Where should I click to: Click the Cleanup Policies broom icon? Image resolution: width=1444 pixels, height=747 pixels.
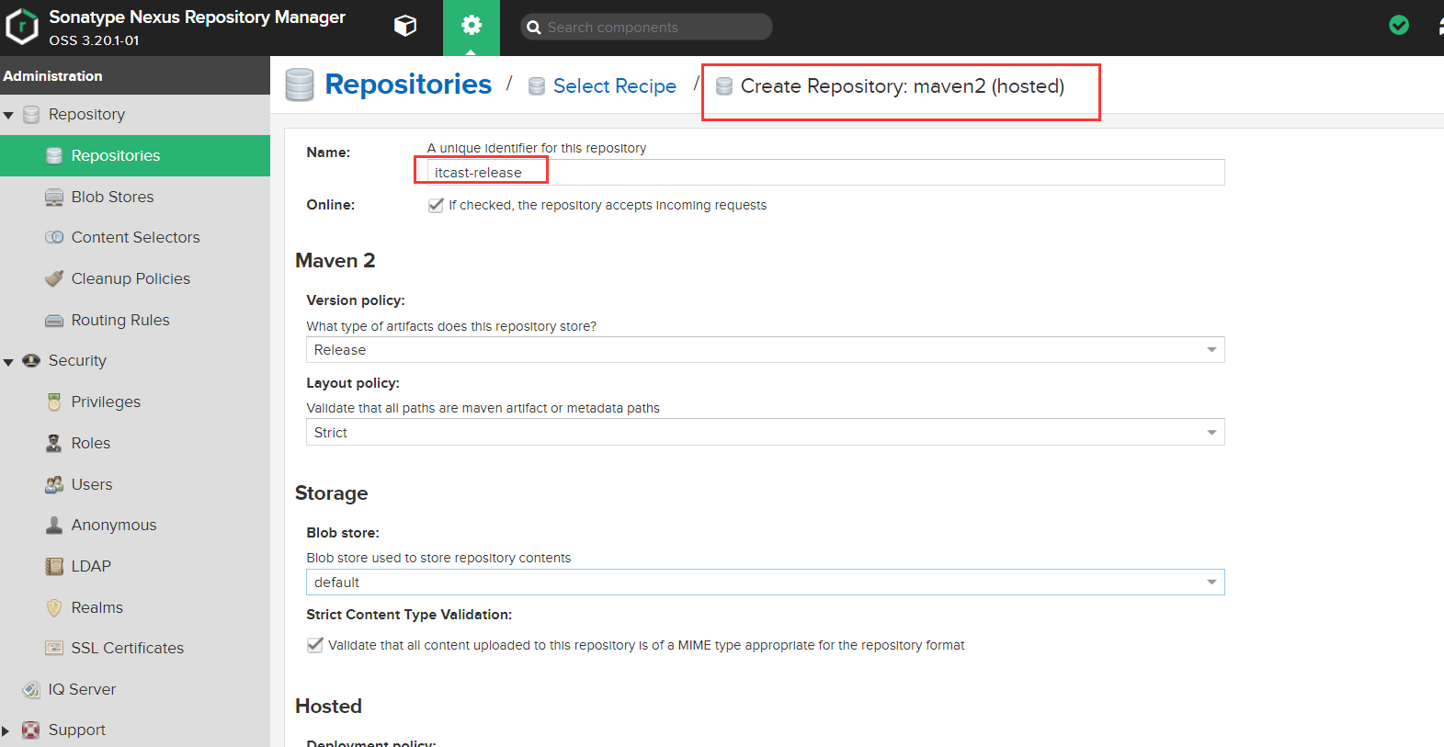pyautogui.click(x=54, y=278)
